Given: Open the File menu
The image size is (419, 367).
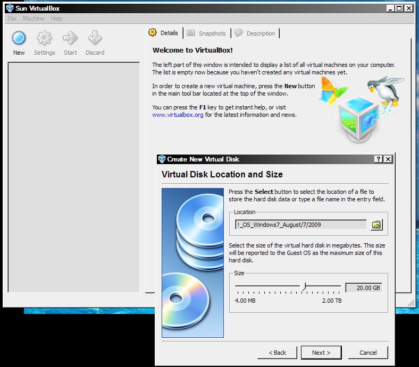Looking at the screenshot, I should (x=12, y=19).
